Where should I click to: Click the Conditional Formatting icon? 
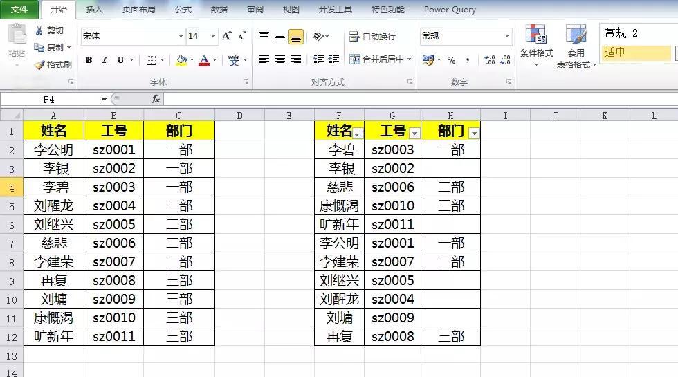coord(536,35)
